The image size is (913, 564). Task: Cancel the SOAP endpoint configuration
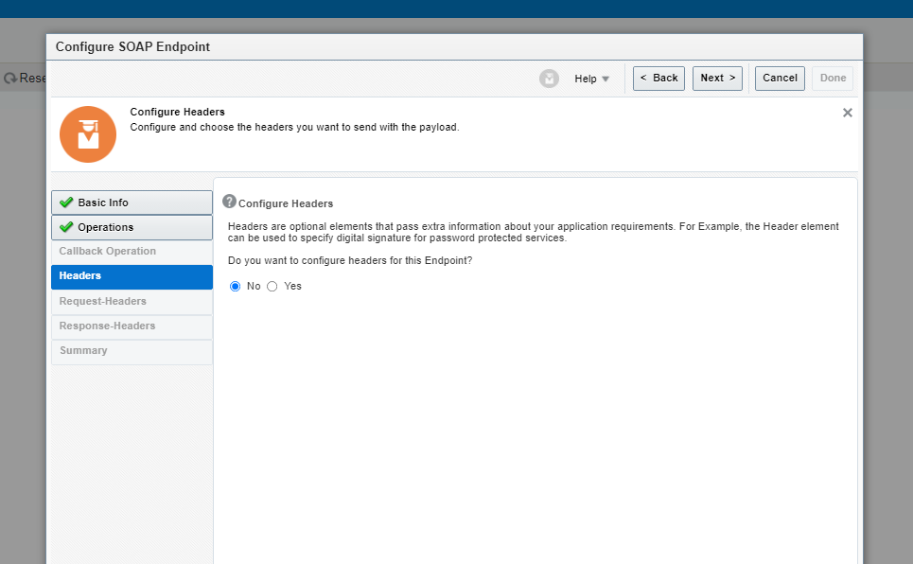click(780, 79)
